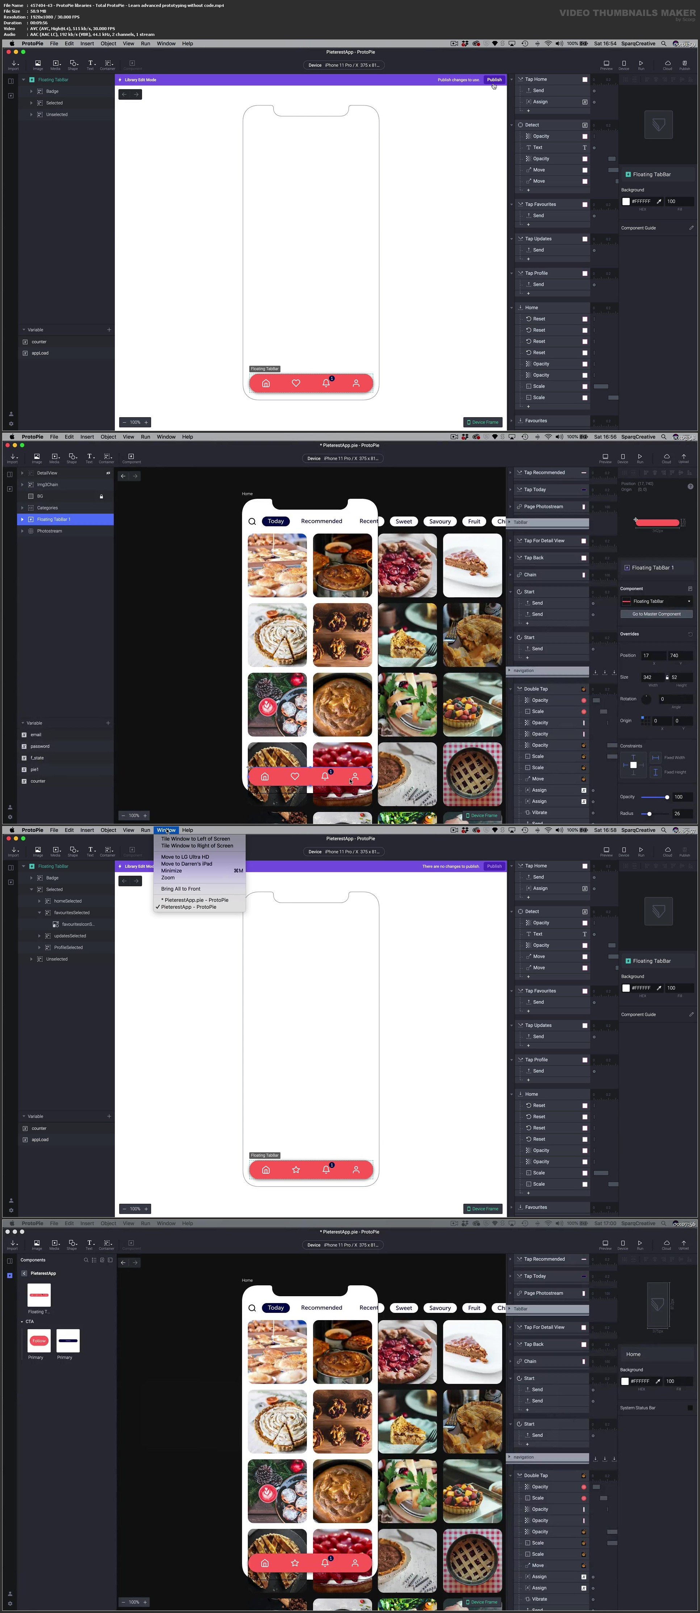Select the Image tool in Sat 17:00 frame

37,1244
